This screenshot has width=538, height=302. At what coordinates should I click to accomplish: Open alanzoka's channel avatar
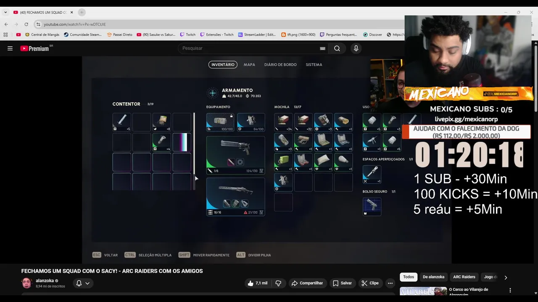27,283
